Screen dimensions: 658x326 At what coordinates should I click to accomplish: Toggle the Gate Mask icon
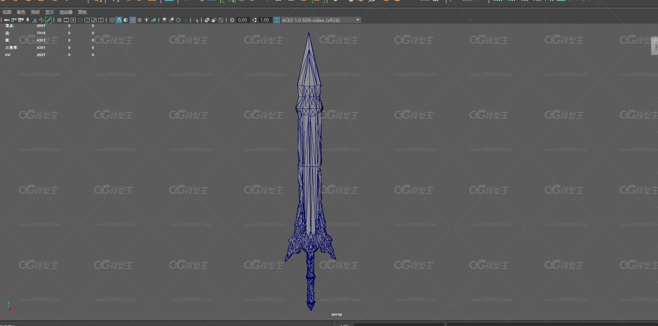[80, 20]
